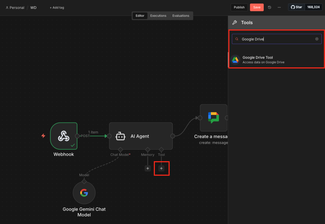
Task: Open the GitHub Star button
Action: [x=296, y=7]
